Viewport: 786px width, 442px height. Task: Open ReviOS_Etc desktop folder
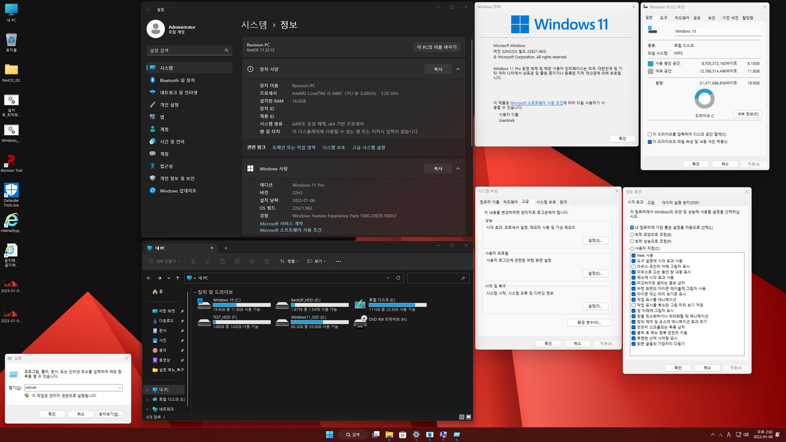click(x=11, y=73)
